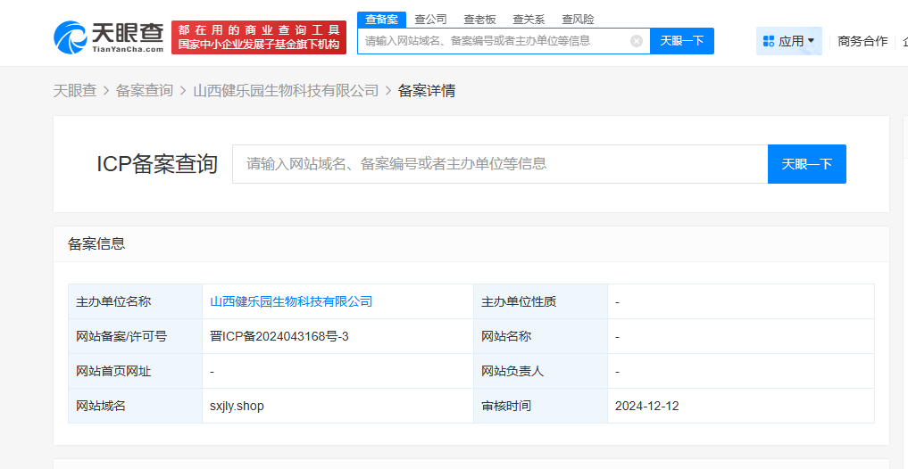Open the TianYanCha logo homepage
Image resolution: width=908 pixels, height=469 pixels.
click(x=109, y=37)
